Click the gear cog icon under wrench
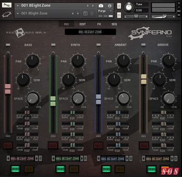The image size is (182, 177). (x=6, y=14)
